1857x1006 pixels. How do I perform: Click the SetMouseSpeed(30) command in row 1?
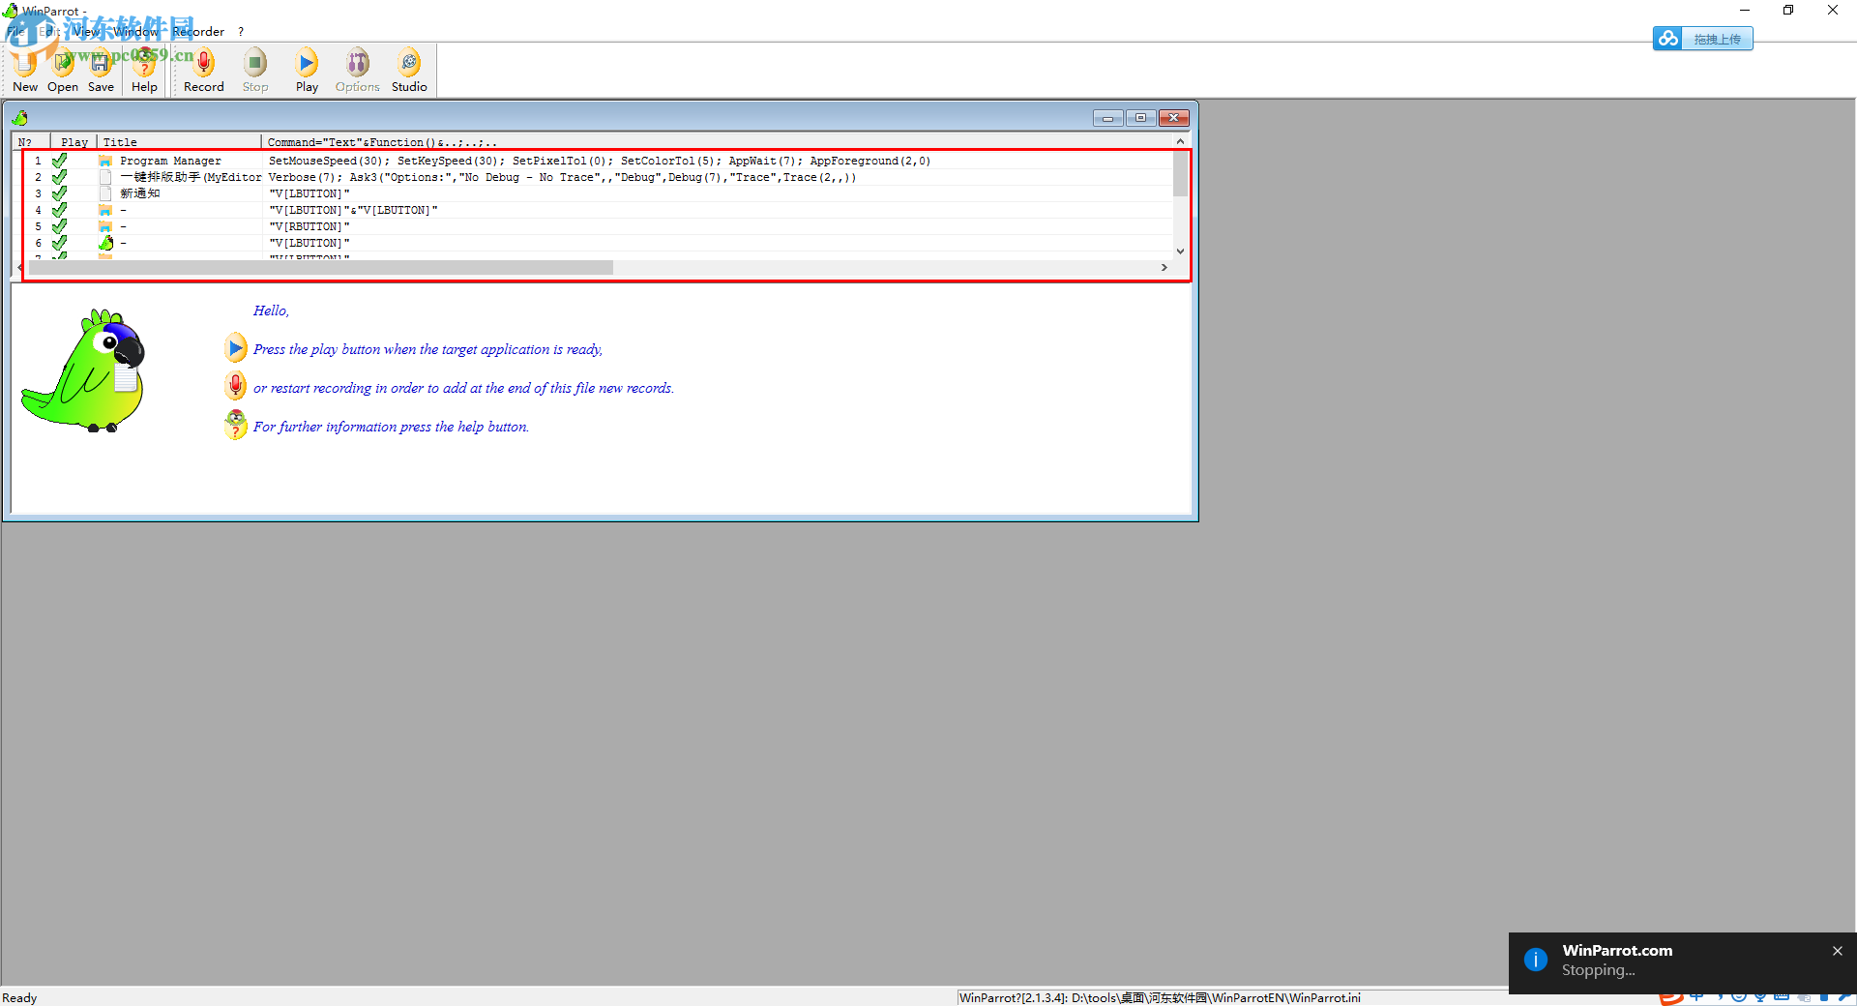pos(329,161)
